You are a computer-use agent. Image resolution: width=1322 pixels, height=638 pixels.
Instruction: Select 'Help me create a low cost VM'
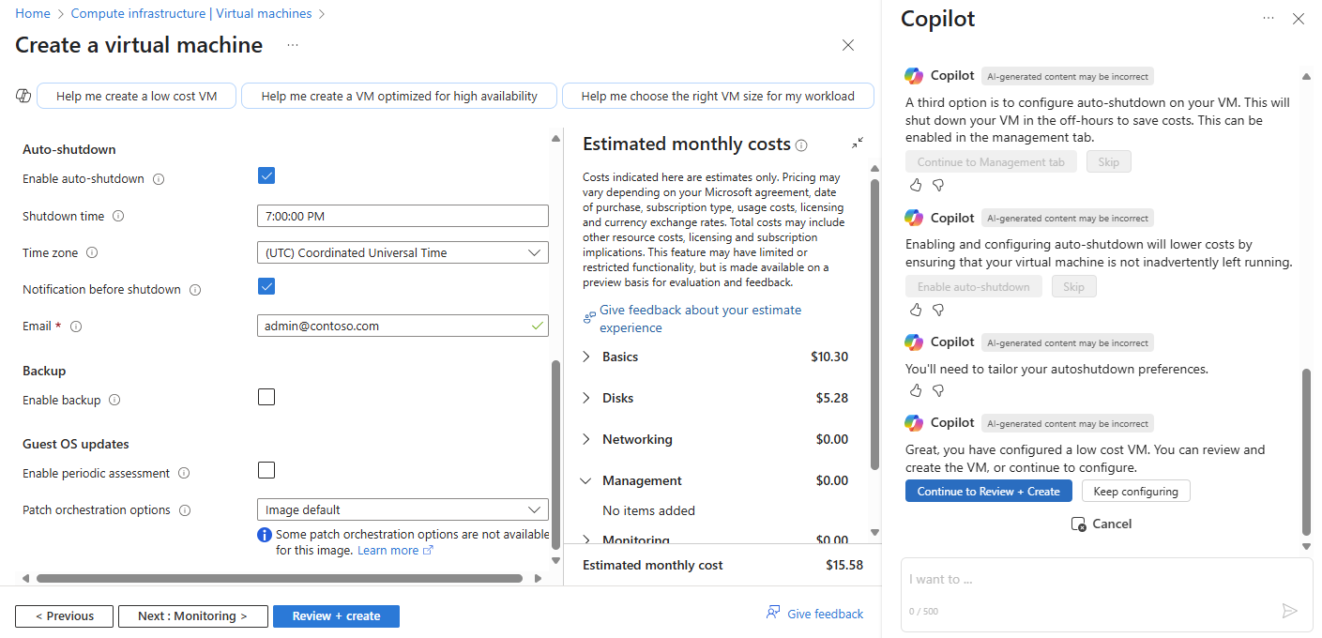(x=137, y=96)
